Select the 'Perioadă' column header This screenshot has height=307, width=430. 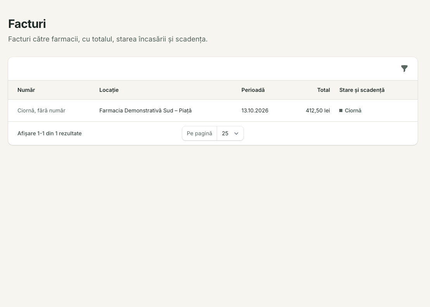pos(253,90)
